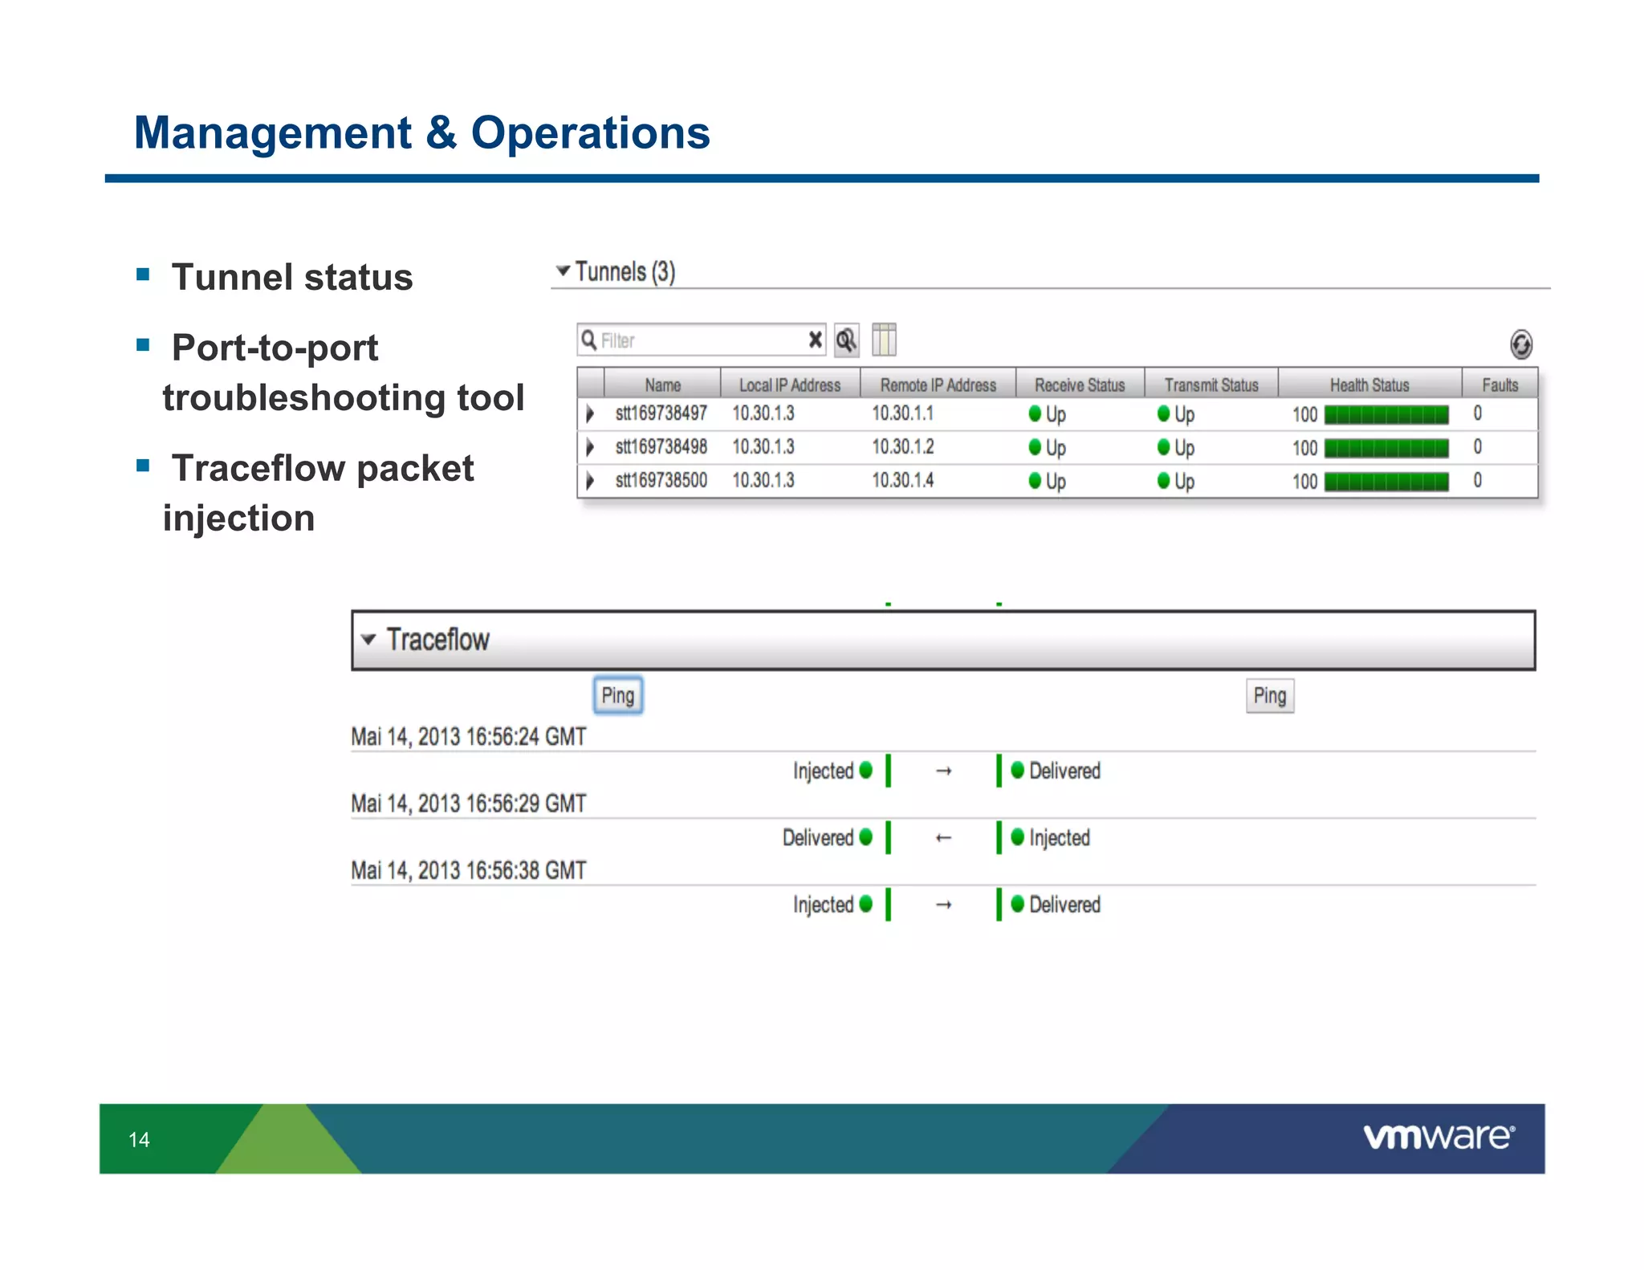Click the green Receive Status dot for stt169738497
The image size is (1644, 1270).
1035,413
